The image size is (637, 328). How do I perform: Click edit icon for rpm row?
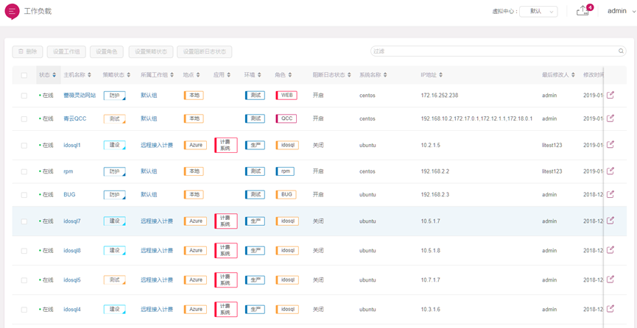click(610, 171)
